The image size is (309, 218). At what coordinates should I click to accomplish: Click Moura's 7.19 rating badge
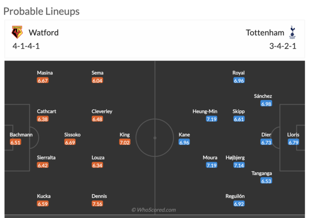click(212, 165)
